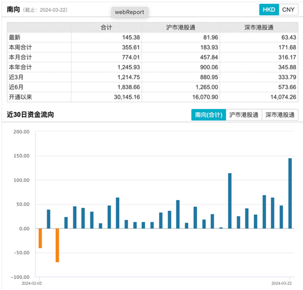Click the tallest blue bar for 2024-03-22
The height and width of the screenshot is (290, 303).
(x=290, y=193)
